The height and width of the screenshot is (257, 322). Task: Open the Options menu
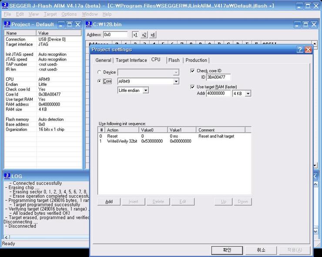point(69,14)
